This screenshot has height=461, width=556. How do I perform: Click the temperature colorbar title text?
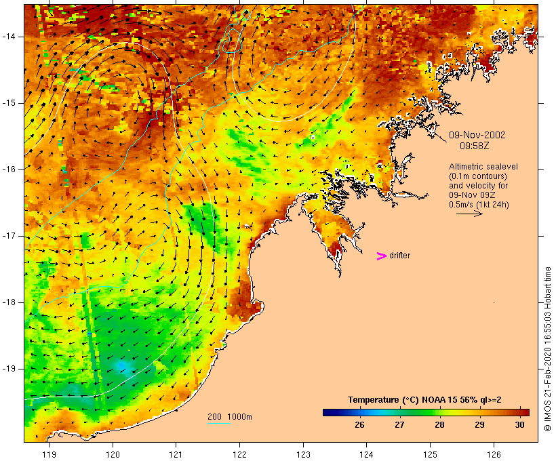click(x=424, y=400)
